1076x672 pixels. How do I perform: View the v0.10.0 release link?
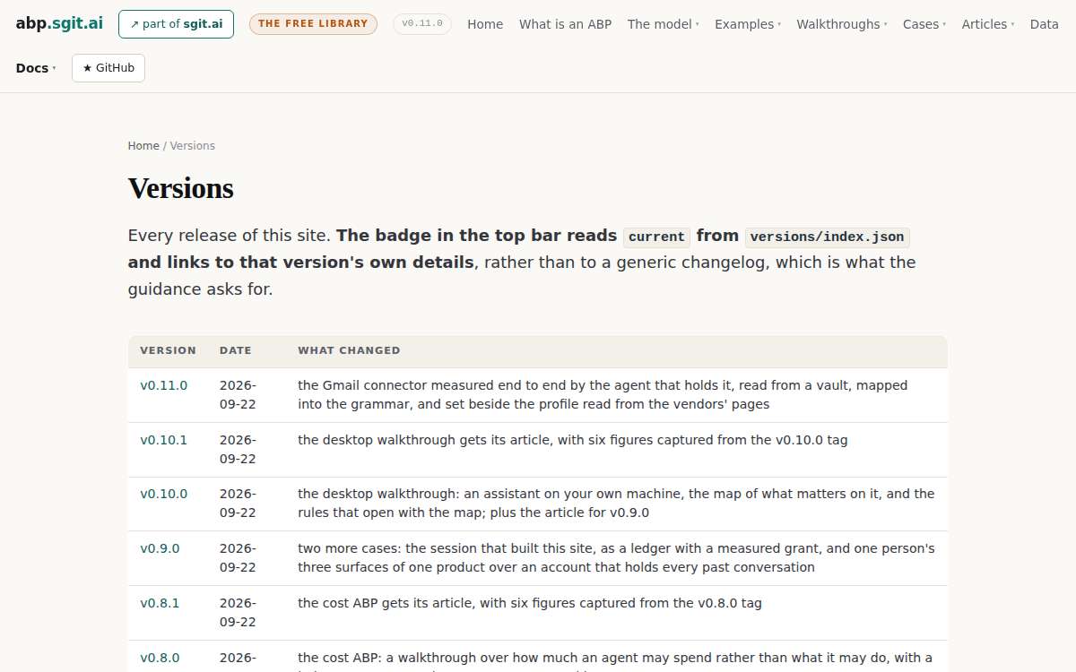coord(164,494)
